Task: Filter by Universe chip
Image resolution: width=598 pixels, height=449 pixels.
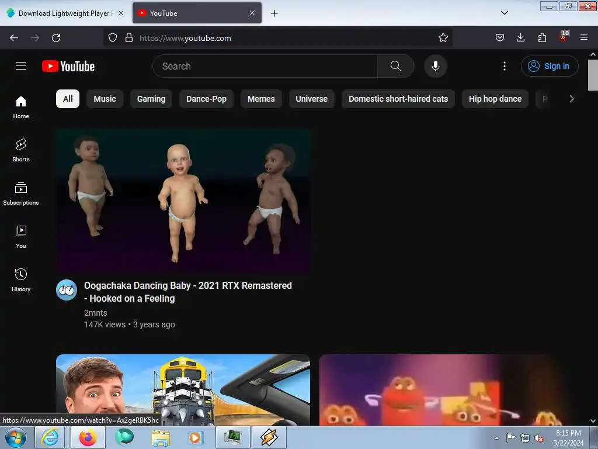Action: (x=312, y=99)
